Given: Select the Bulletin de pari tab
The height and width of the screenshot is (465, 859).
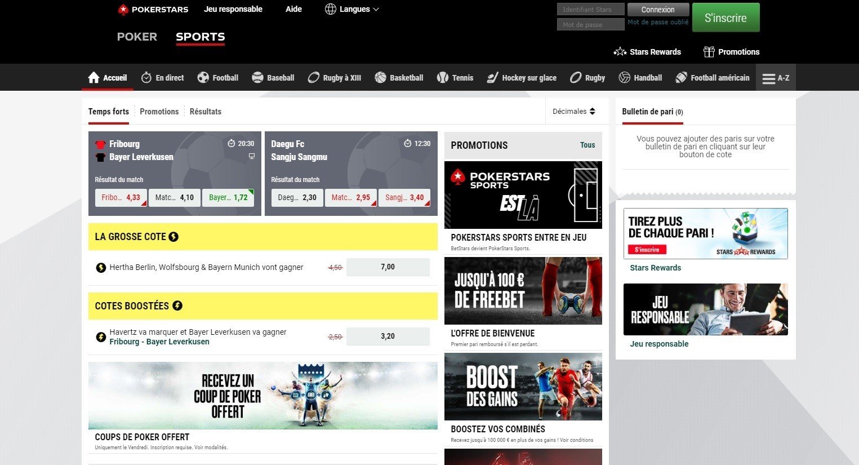Looking at the screenshot, I should pos(652,112).
